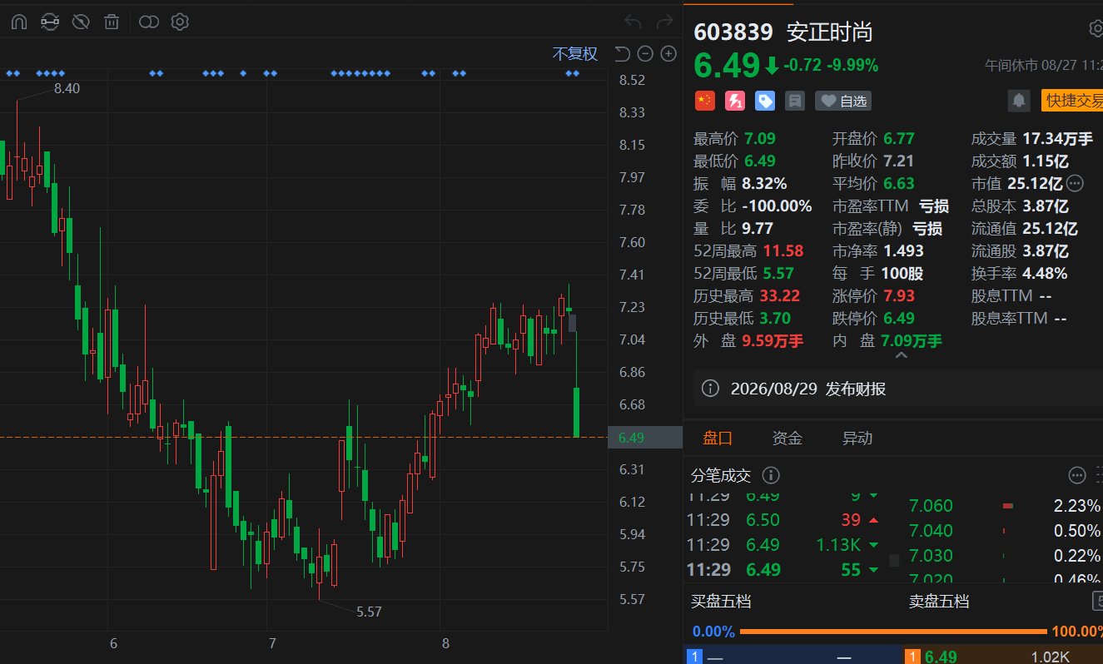
Task: Click the 成交量 17.34万手 value
Action: [1057, 138]
